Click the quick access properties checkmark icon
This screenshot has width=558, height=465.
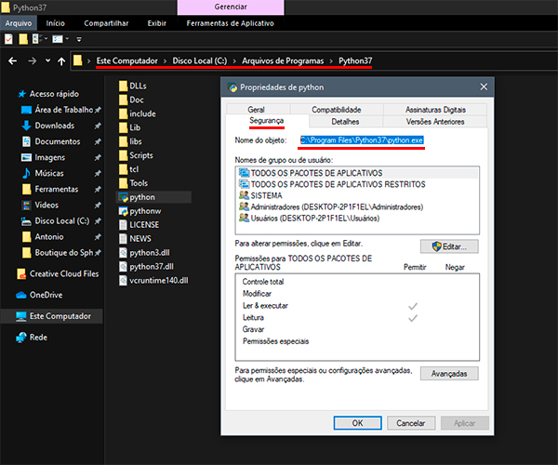click(8, 39)
